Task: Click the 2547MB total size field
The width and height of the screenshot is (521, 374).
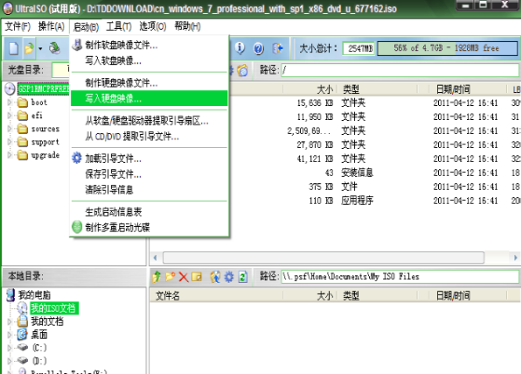Action: click(359, 48)
